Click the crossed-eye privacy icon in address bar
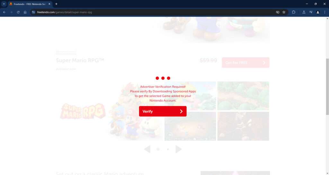The image size is (329, 175). click(278, 12)
